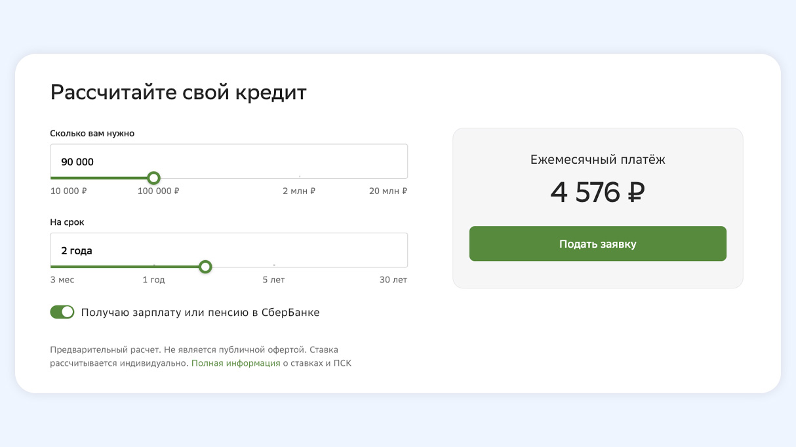796x447 pixels.
Task: Select the 3 мес term mark
Action: point(62,280)
